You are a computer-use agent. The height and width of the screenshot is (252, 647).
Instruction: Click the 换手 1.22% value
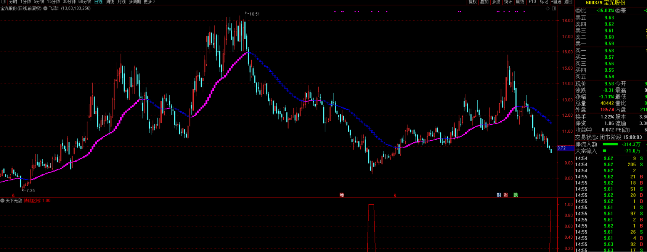(607, 117)
